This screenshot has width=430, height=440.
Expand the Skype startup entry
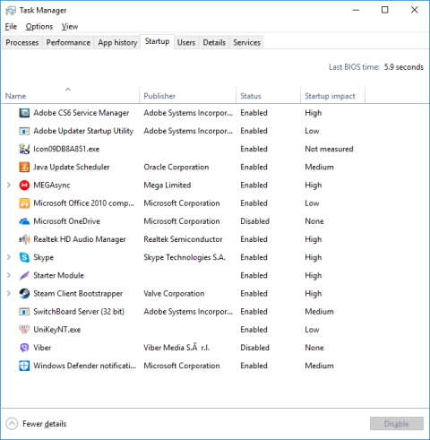pyautogui.click(x=9, y=257)
